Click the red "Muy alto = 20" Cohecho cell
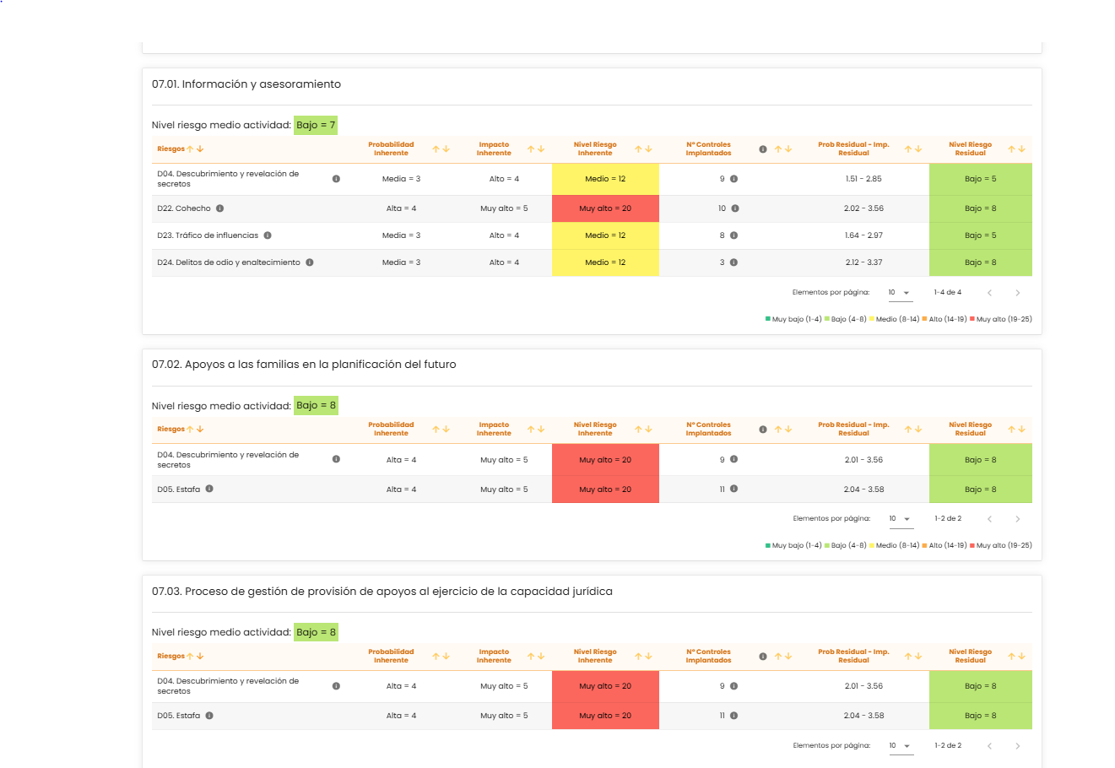This screenshot has height=768, width=1115. tap(605, 208)
